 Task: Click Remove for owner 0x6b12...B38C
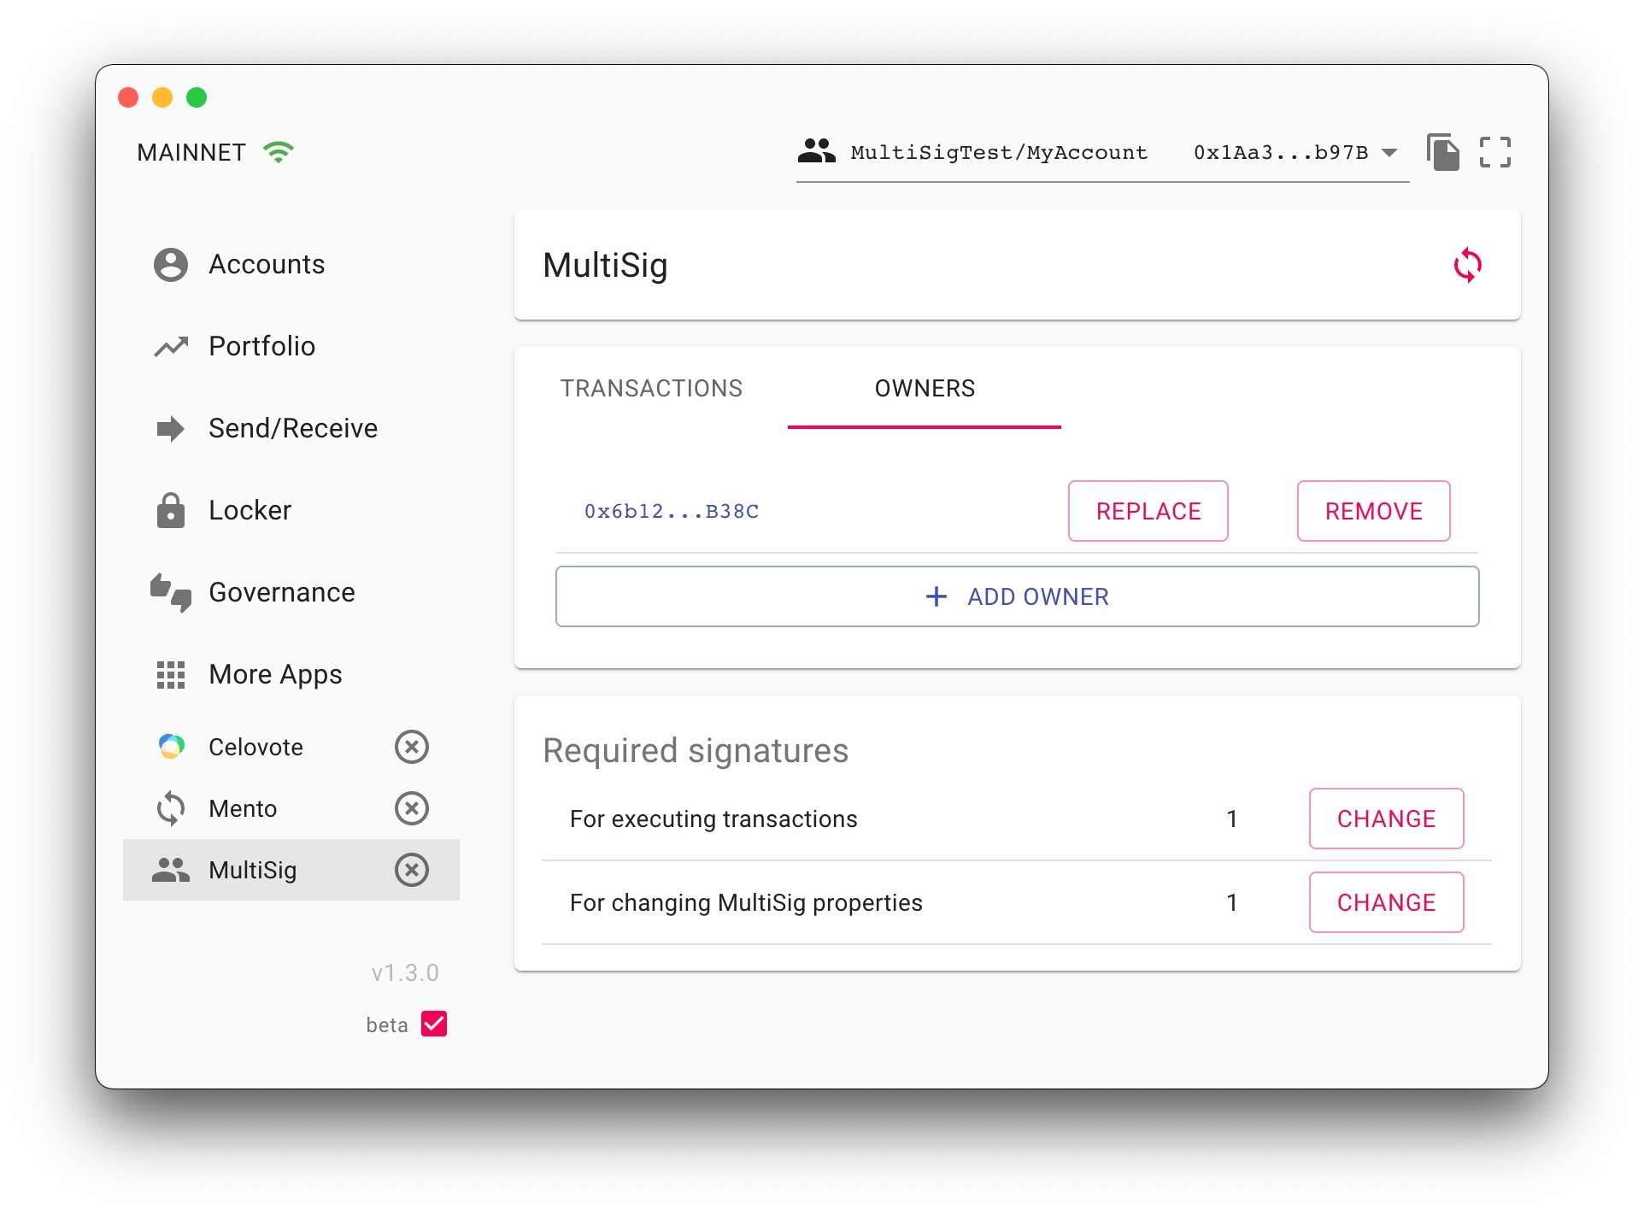click(1373, 511)
